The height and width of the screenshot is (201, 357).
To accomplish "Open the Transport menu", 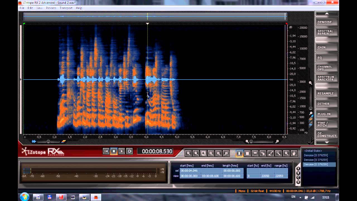I will pyautogui.click(x=66, y=8).
